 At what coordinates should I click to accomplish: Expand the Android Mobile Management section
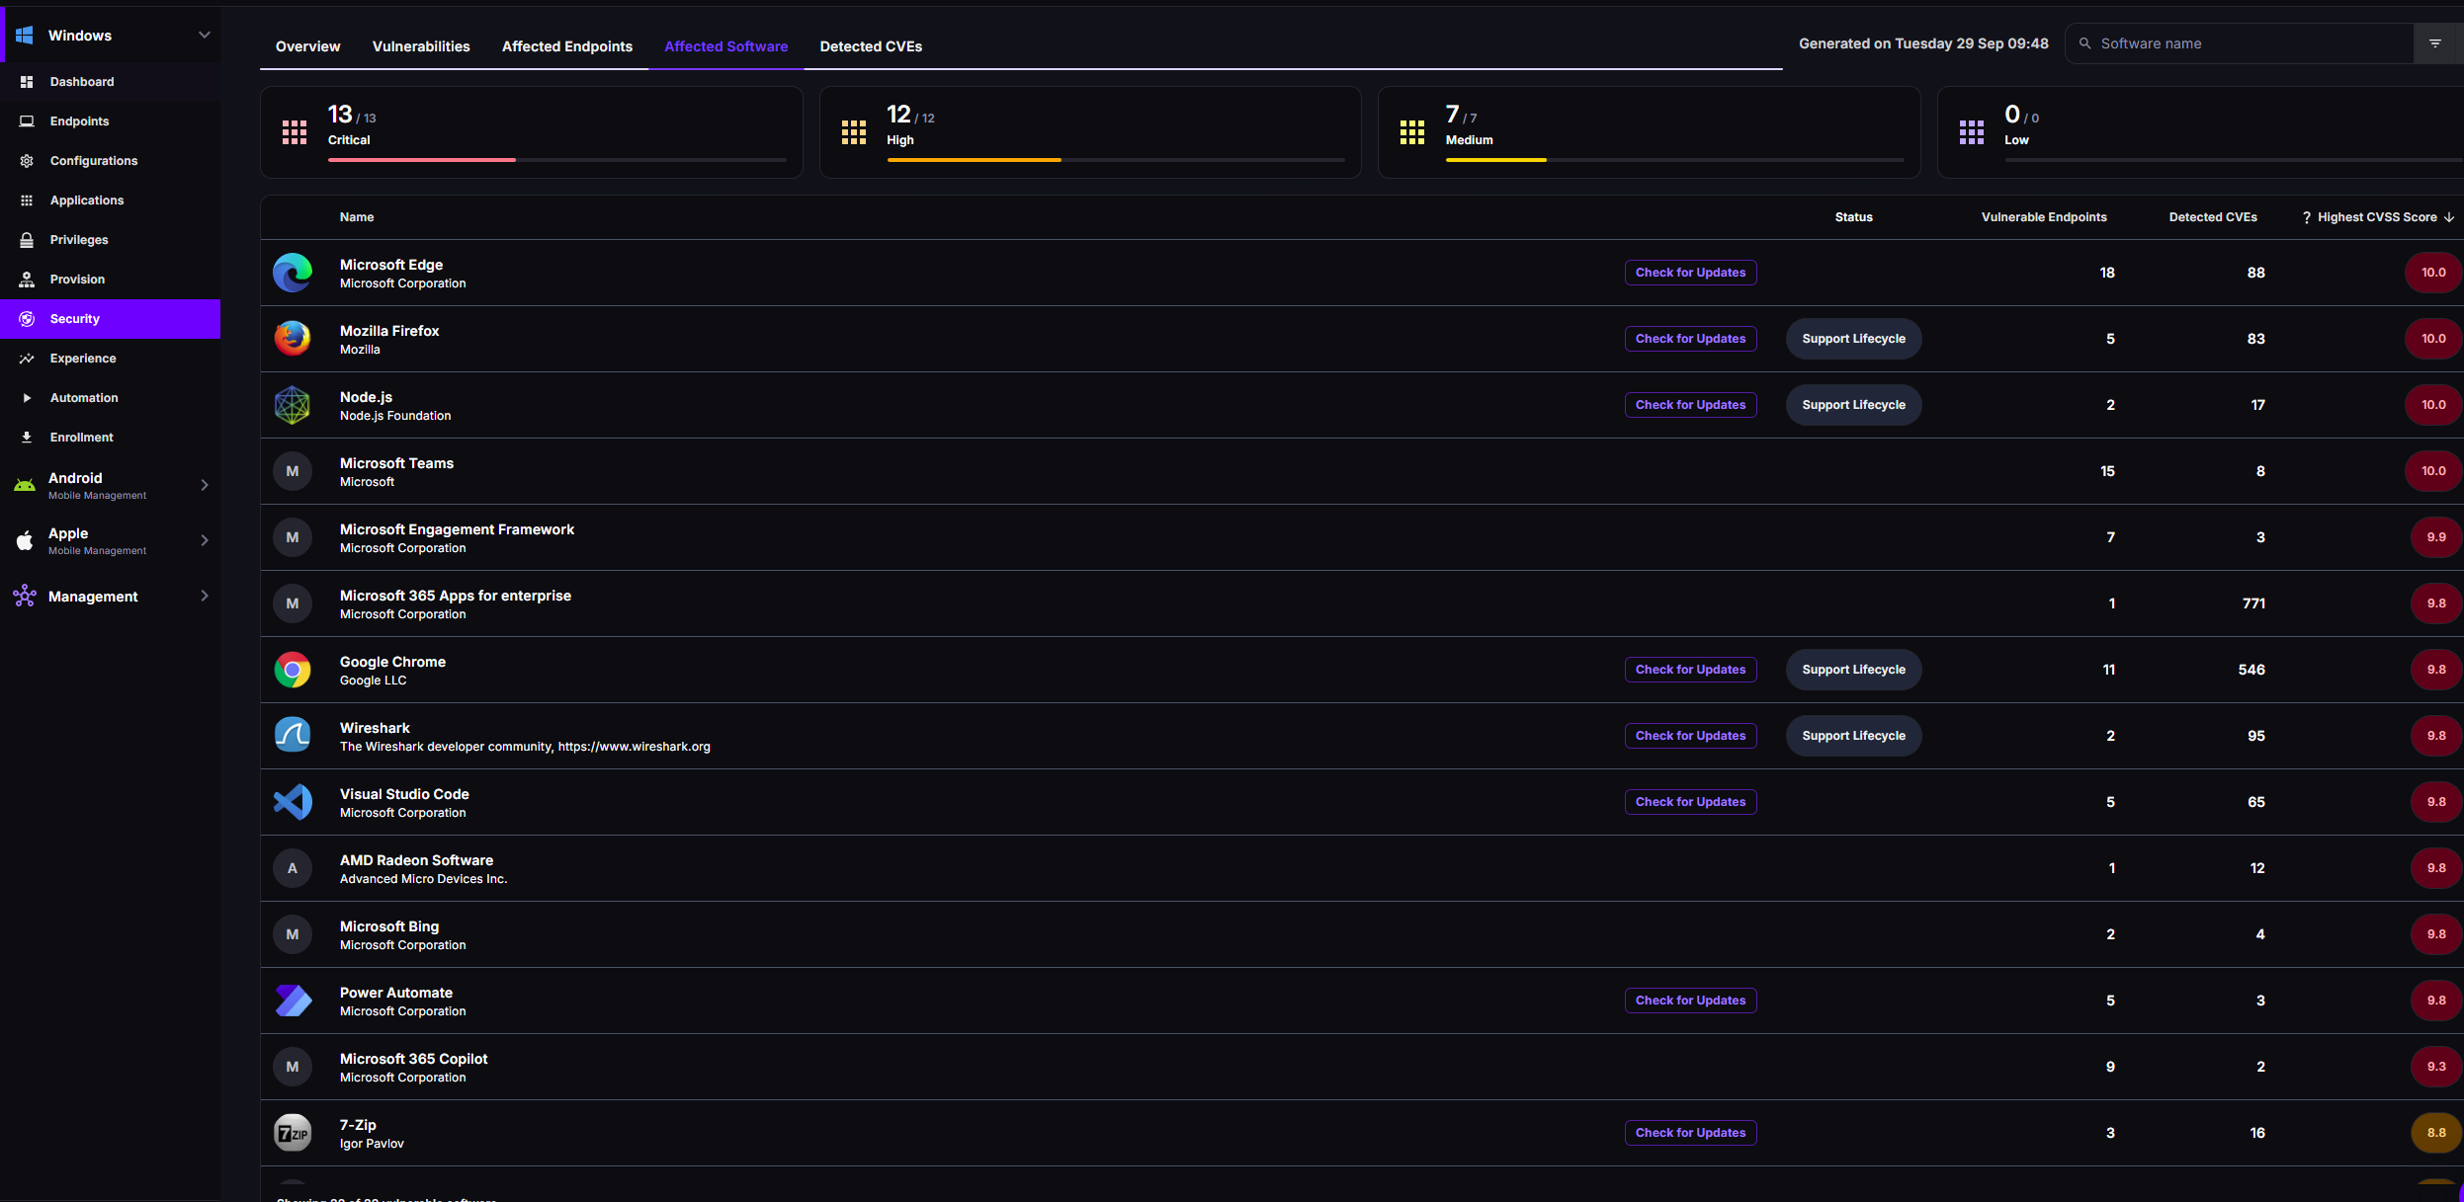click(x=205, y=485)
